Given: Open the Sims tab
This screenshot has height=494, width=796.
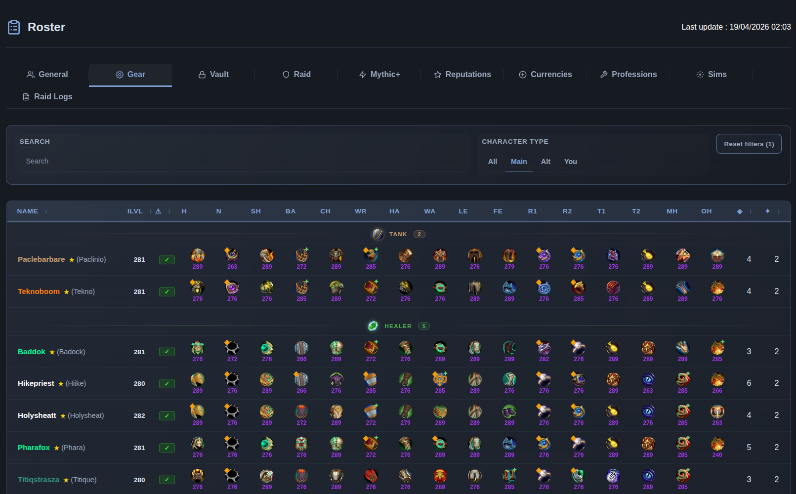Looking at the screenshot, I should click(712, 75).
